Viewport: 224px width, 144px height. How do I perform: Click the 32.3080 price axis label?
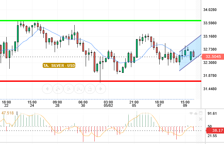pos(210,63)
